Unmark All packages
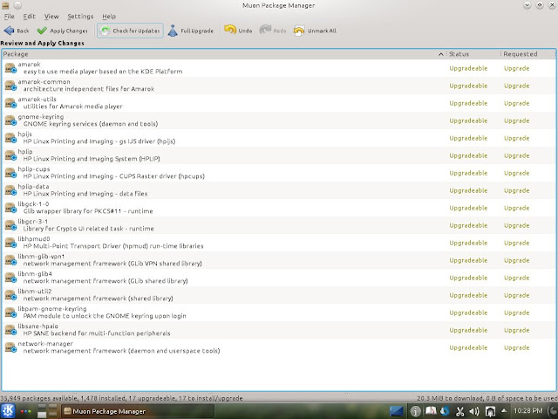The image size is (558, 419). point(315,31)
